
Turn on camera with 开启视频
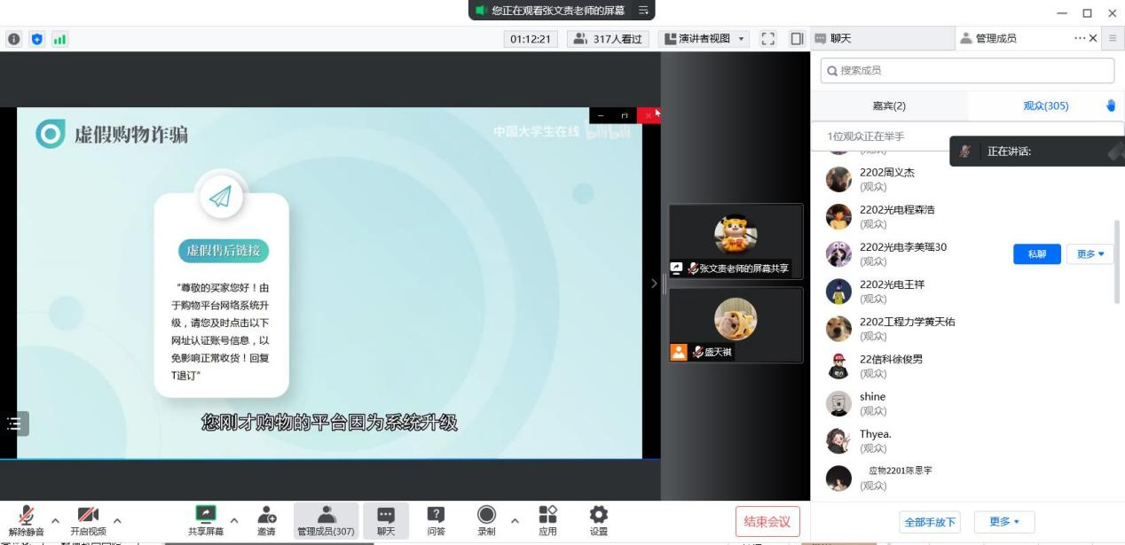point(88,520)
